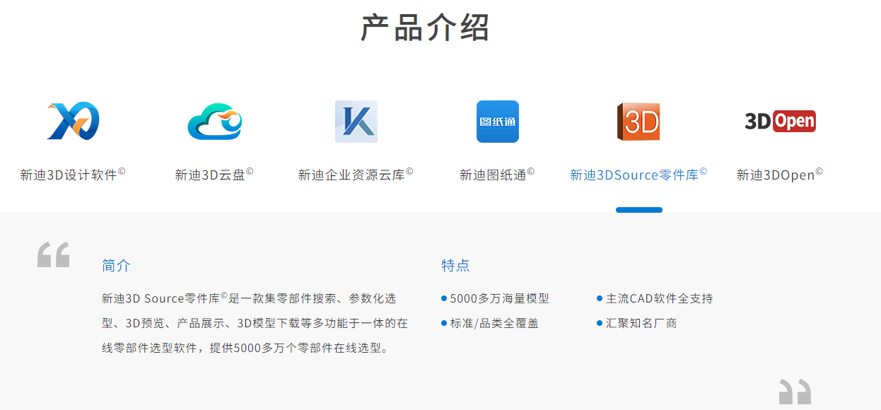
Task: Click the 5000多万海量模型 feature text
Action: tap(499, 298)
